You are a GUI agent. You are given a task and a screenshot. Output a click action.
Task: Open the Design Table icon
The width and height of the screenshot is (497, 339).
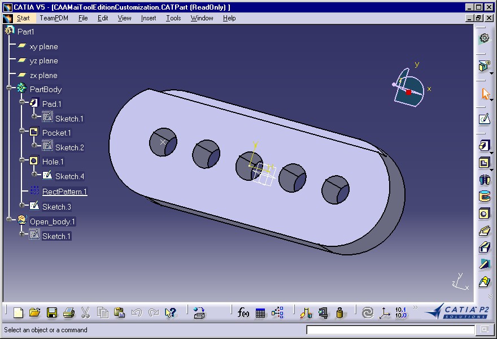tap(260, 313)
